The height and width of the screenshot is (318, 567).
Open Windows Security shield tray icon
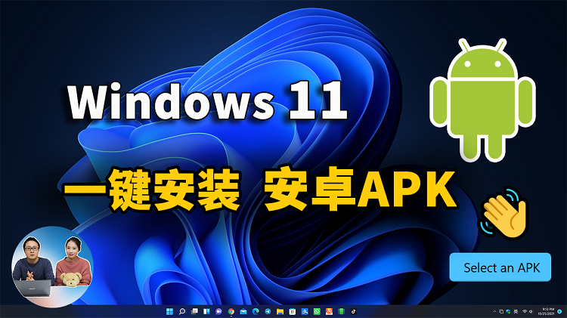(509, 311)
